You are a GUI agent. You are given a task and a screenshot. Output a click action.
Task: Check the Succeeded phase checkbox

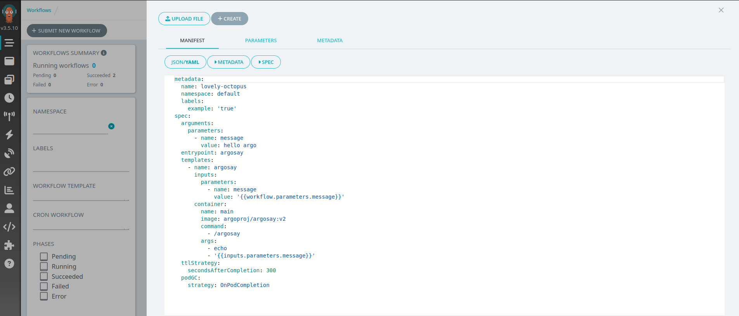coord(44,276)
